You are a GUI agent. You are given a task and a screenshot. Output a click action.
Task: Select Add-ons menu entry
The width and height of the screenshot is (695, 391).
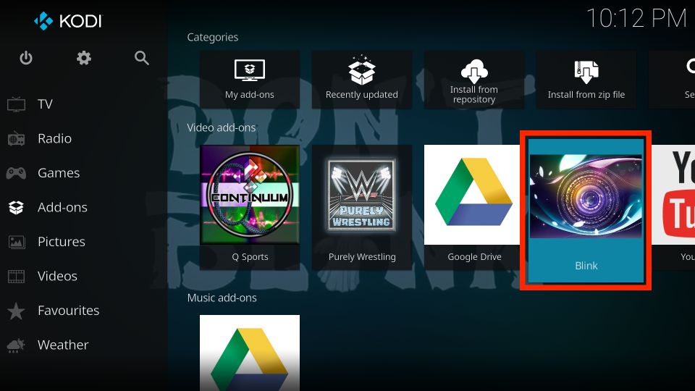coord(62,208)
